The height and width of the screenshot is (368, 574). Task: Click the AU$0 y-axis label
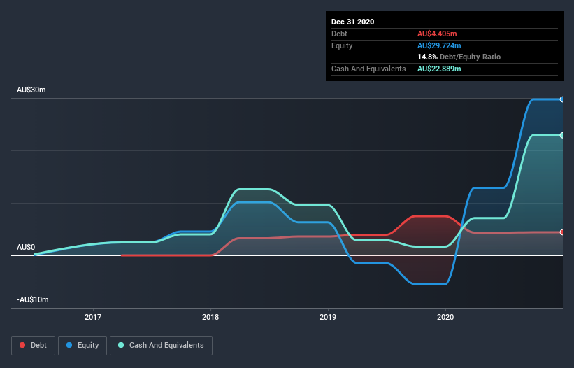(26, 247)
